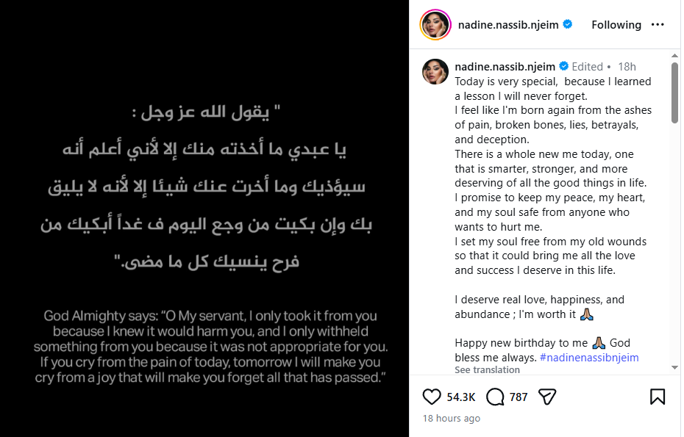The image size is (684, 437).
Task: Click the caption username nadine.nassib.njeim
Action: (505, 66)
